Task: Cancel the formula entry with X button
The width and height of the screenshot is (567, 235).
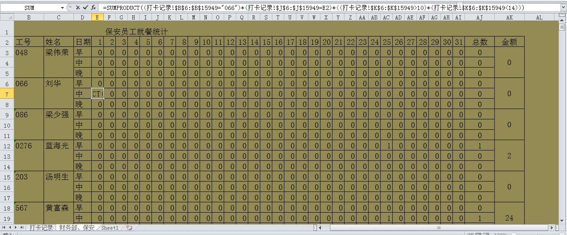Action: (78, 7)
